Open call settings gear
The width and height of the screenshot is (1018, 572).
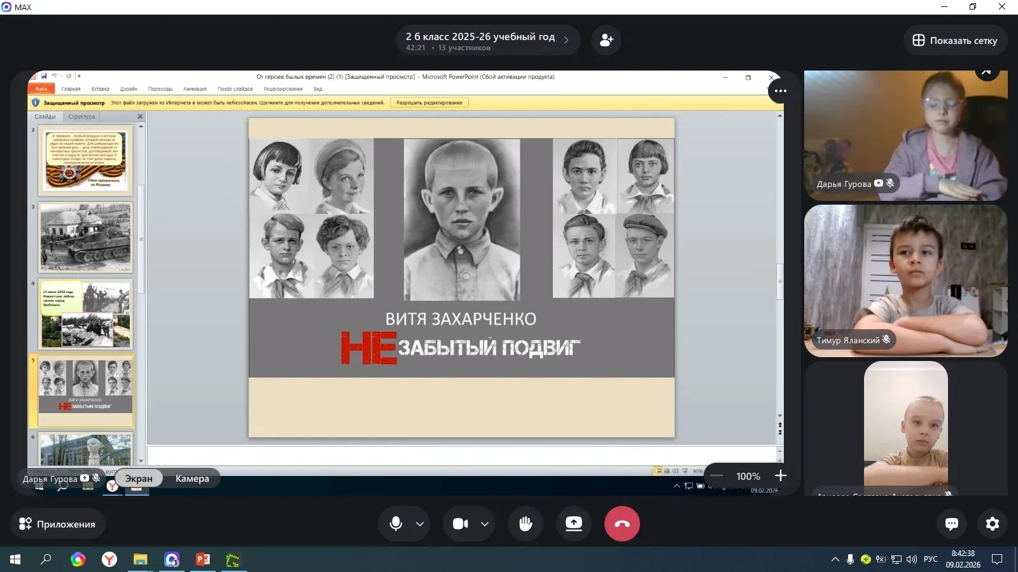(x=992, y=524)
